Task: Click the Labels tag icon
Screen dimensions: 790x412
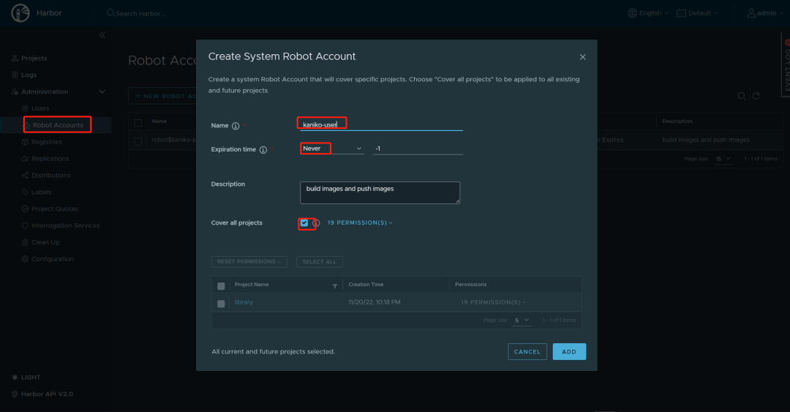Action: [25, 192]
